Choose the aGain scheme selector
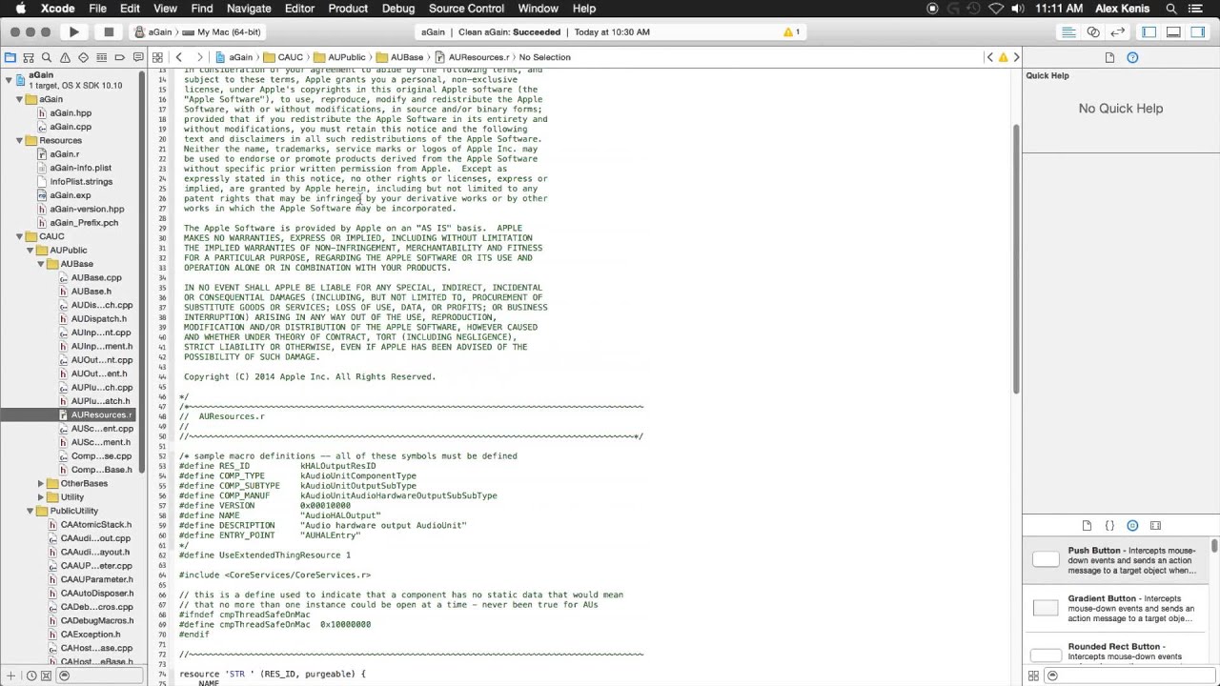1220x686 pixels. click(x=154, y=31)
